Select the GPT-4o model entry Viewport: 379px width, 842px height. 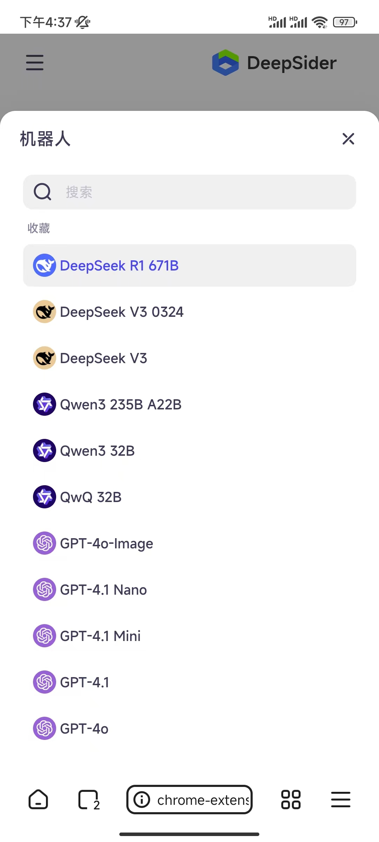84,728
